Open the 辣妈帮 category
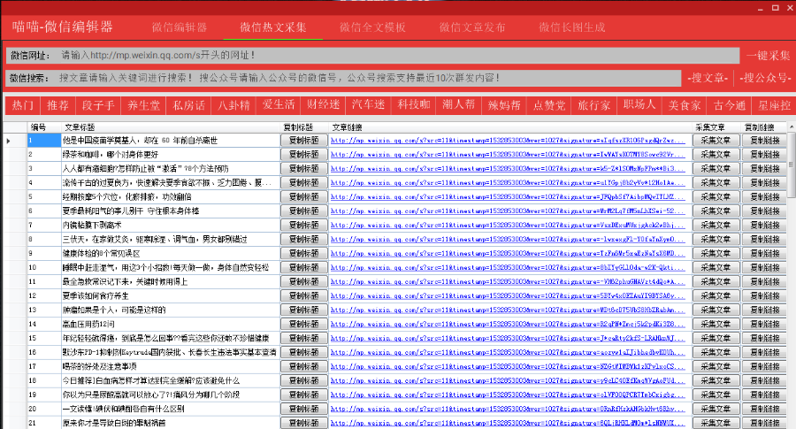Image resolution: width=796 pixels, height=429 pixels. point(504,105)
